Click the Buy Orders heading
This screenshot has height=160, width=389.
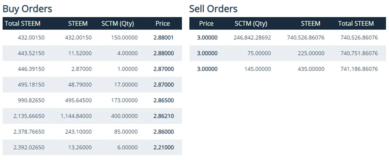27,8
